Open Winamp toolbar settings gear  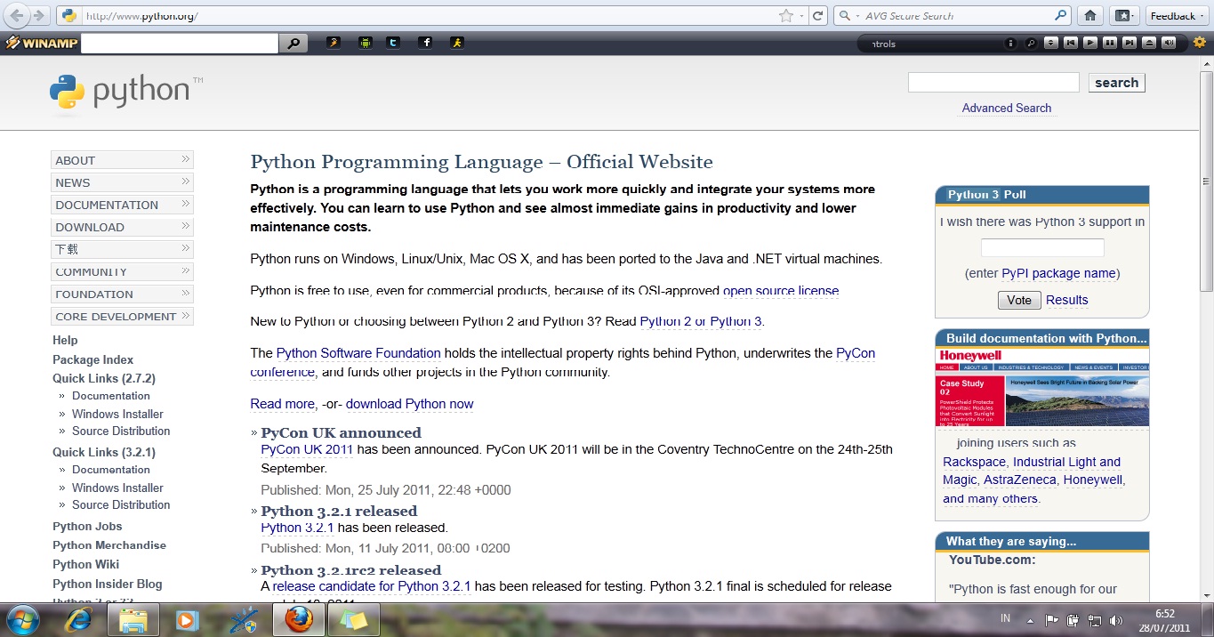click(x=1200, y=42)
